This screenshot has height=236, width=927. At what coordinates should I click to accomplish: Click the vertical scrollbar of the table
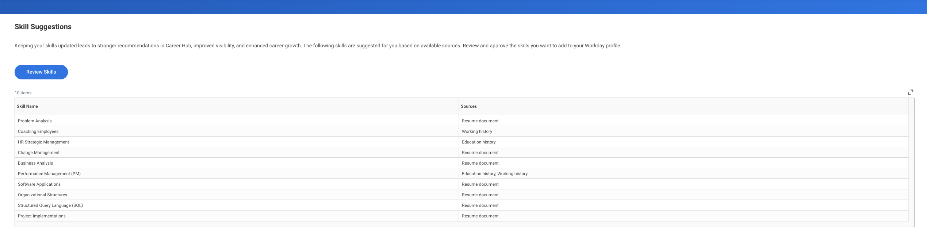pyautogui.click(x=911, y=168)
